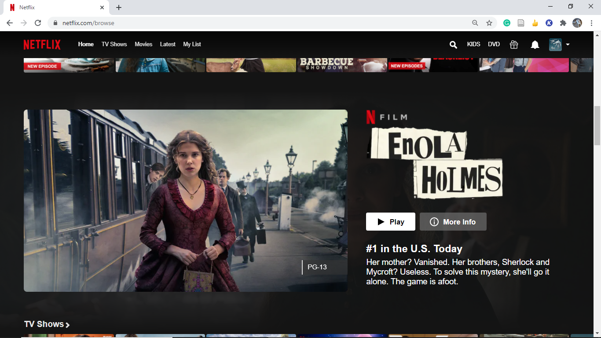This screenshot has height=338, width=601.
Task: Click the address bar URL
Action: (x=88, y=23)
